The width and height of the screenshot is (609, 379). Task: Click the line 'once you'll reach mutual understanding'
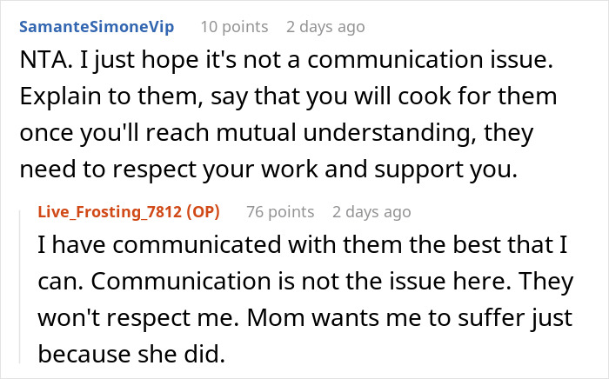(277, 133)
